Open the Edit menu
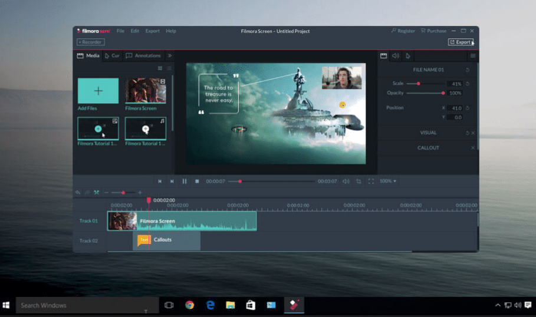 tap(134, 31)
